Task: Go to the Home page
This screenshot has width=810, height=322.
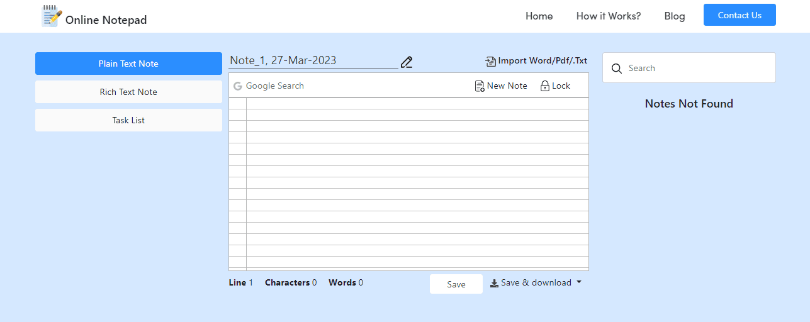Action: pos(539,16)
